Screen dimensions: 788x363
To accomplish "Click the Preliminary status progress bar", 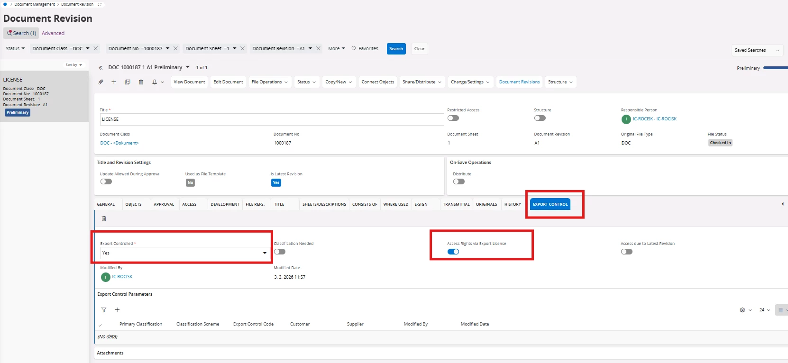I will [x=776, y=68].
